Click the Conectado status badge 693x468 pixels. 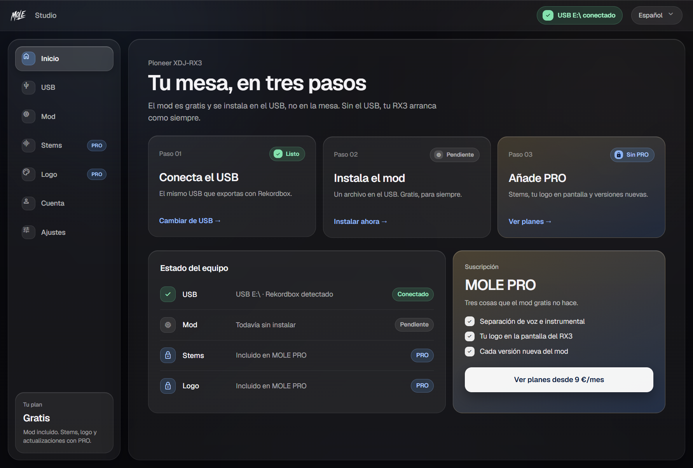pyautogui.click(x=413, y=294)
